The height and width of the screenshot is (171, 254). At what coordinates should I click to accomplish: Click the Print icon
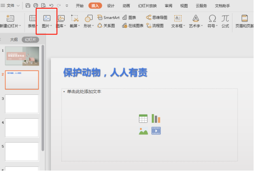click(36, 6)
